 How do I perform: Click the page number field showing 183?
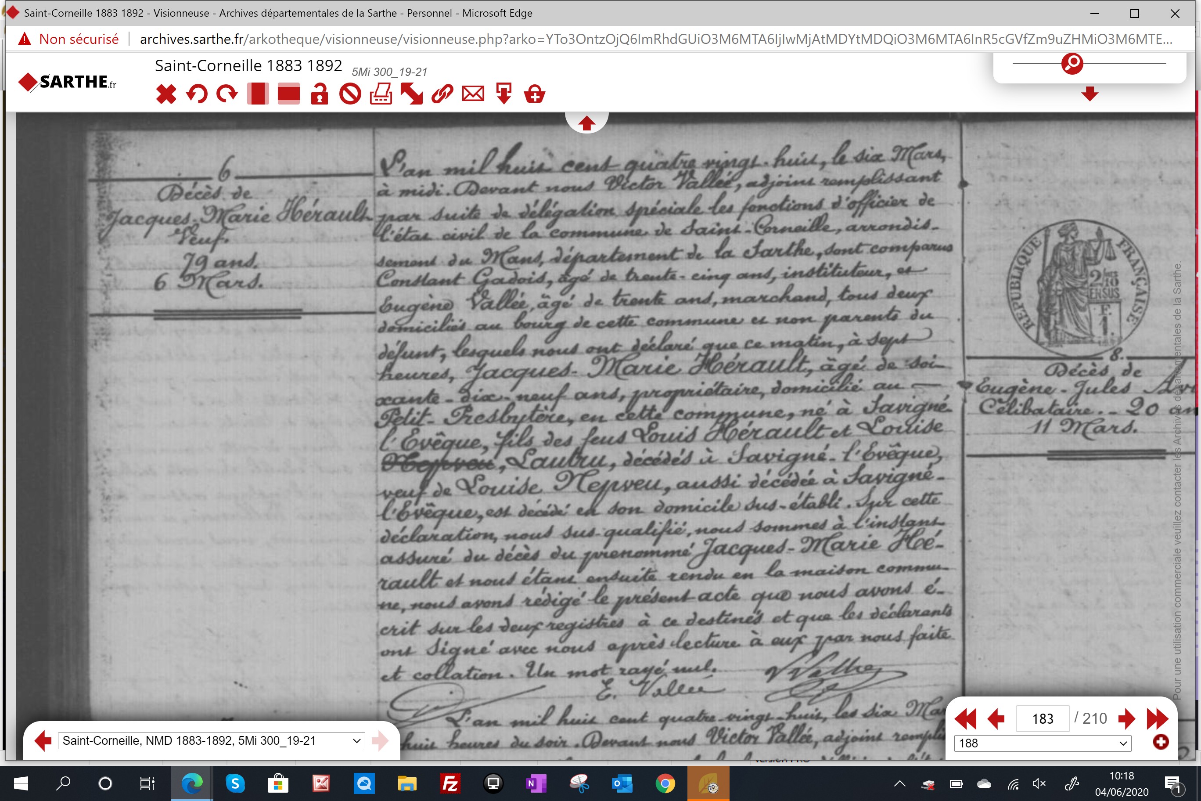click(x=1042, y=719)
